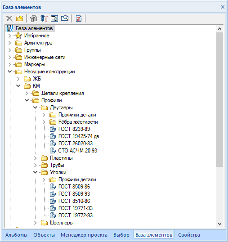
Task: Select the ГОСТ 19771-93 angle profile
Action: pos(76,208)
